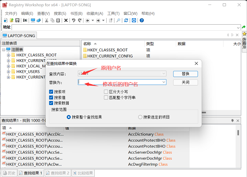Toggle the 搜索项 checkbox
The height and width of the screenshot is (177, 247).
[x=51, y=92]
